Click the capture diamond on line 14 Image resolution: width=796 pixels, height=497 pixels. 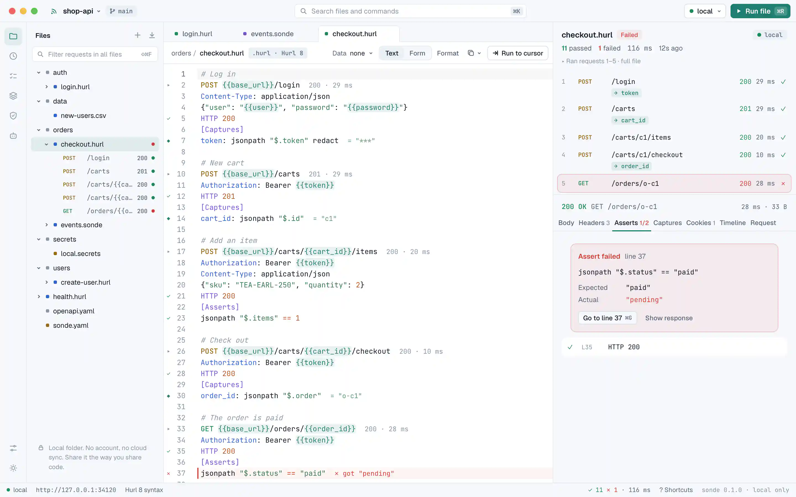[x=169, y=218]
